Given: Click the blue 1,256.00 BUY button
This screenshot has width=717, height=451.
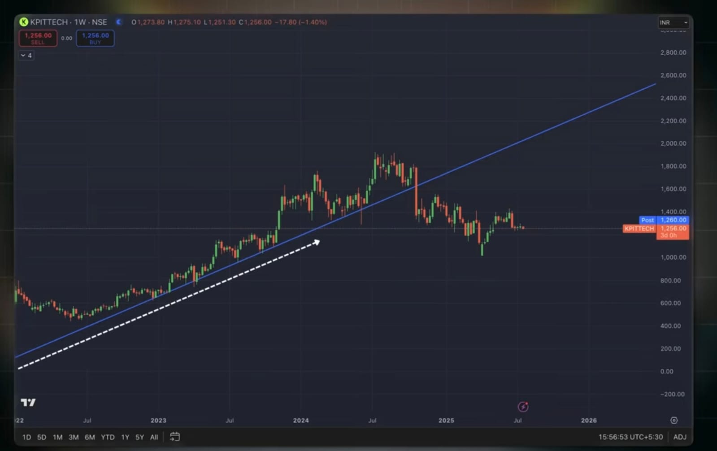Looking at the screenshot, I should 95,38.
